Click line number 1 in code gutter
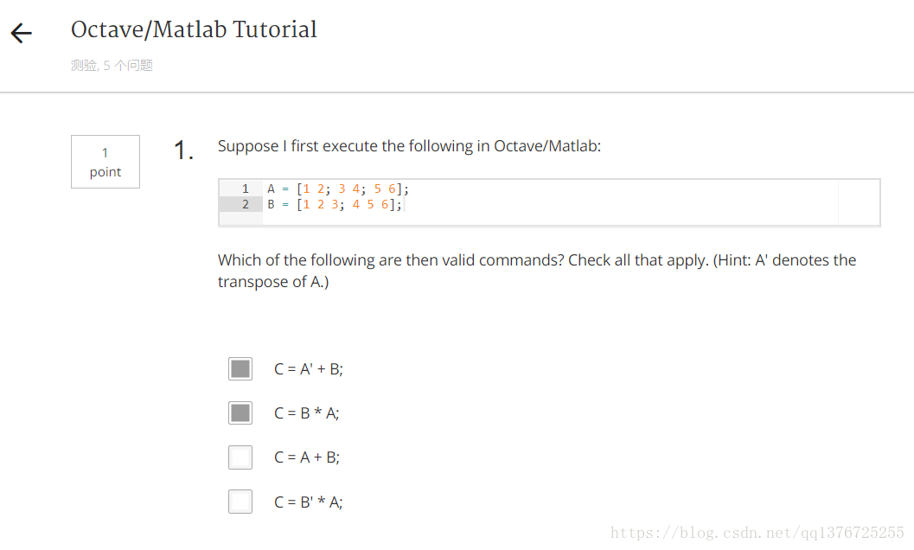 246,189
